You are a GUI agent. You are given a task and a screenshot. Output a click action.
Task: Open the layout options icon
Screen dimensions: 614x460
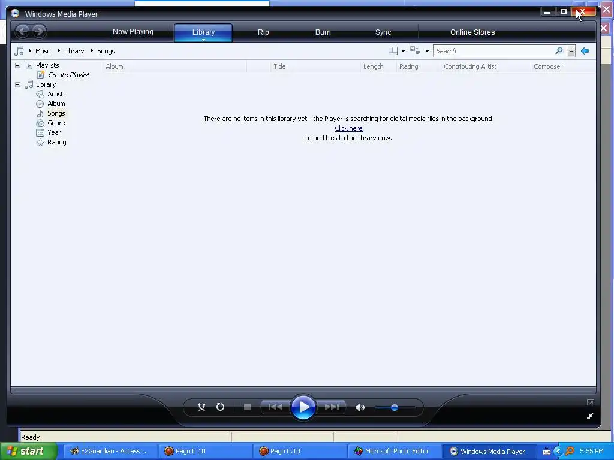tap(393, 51)
